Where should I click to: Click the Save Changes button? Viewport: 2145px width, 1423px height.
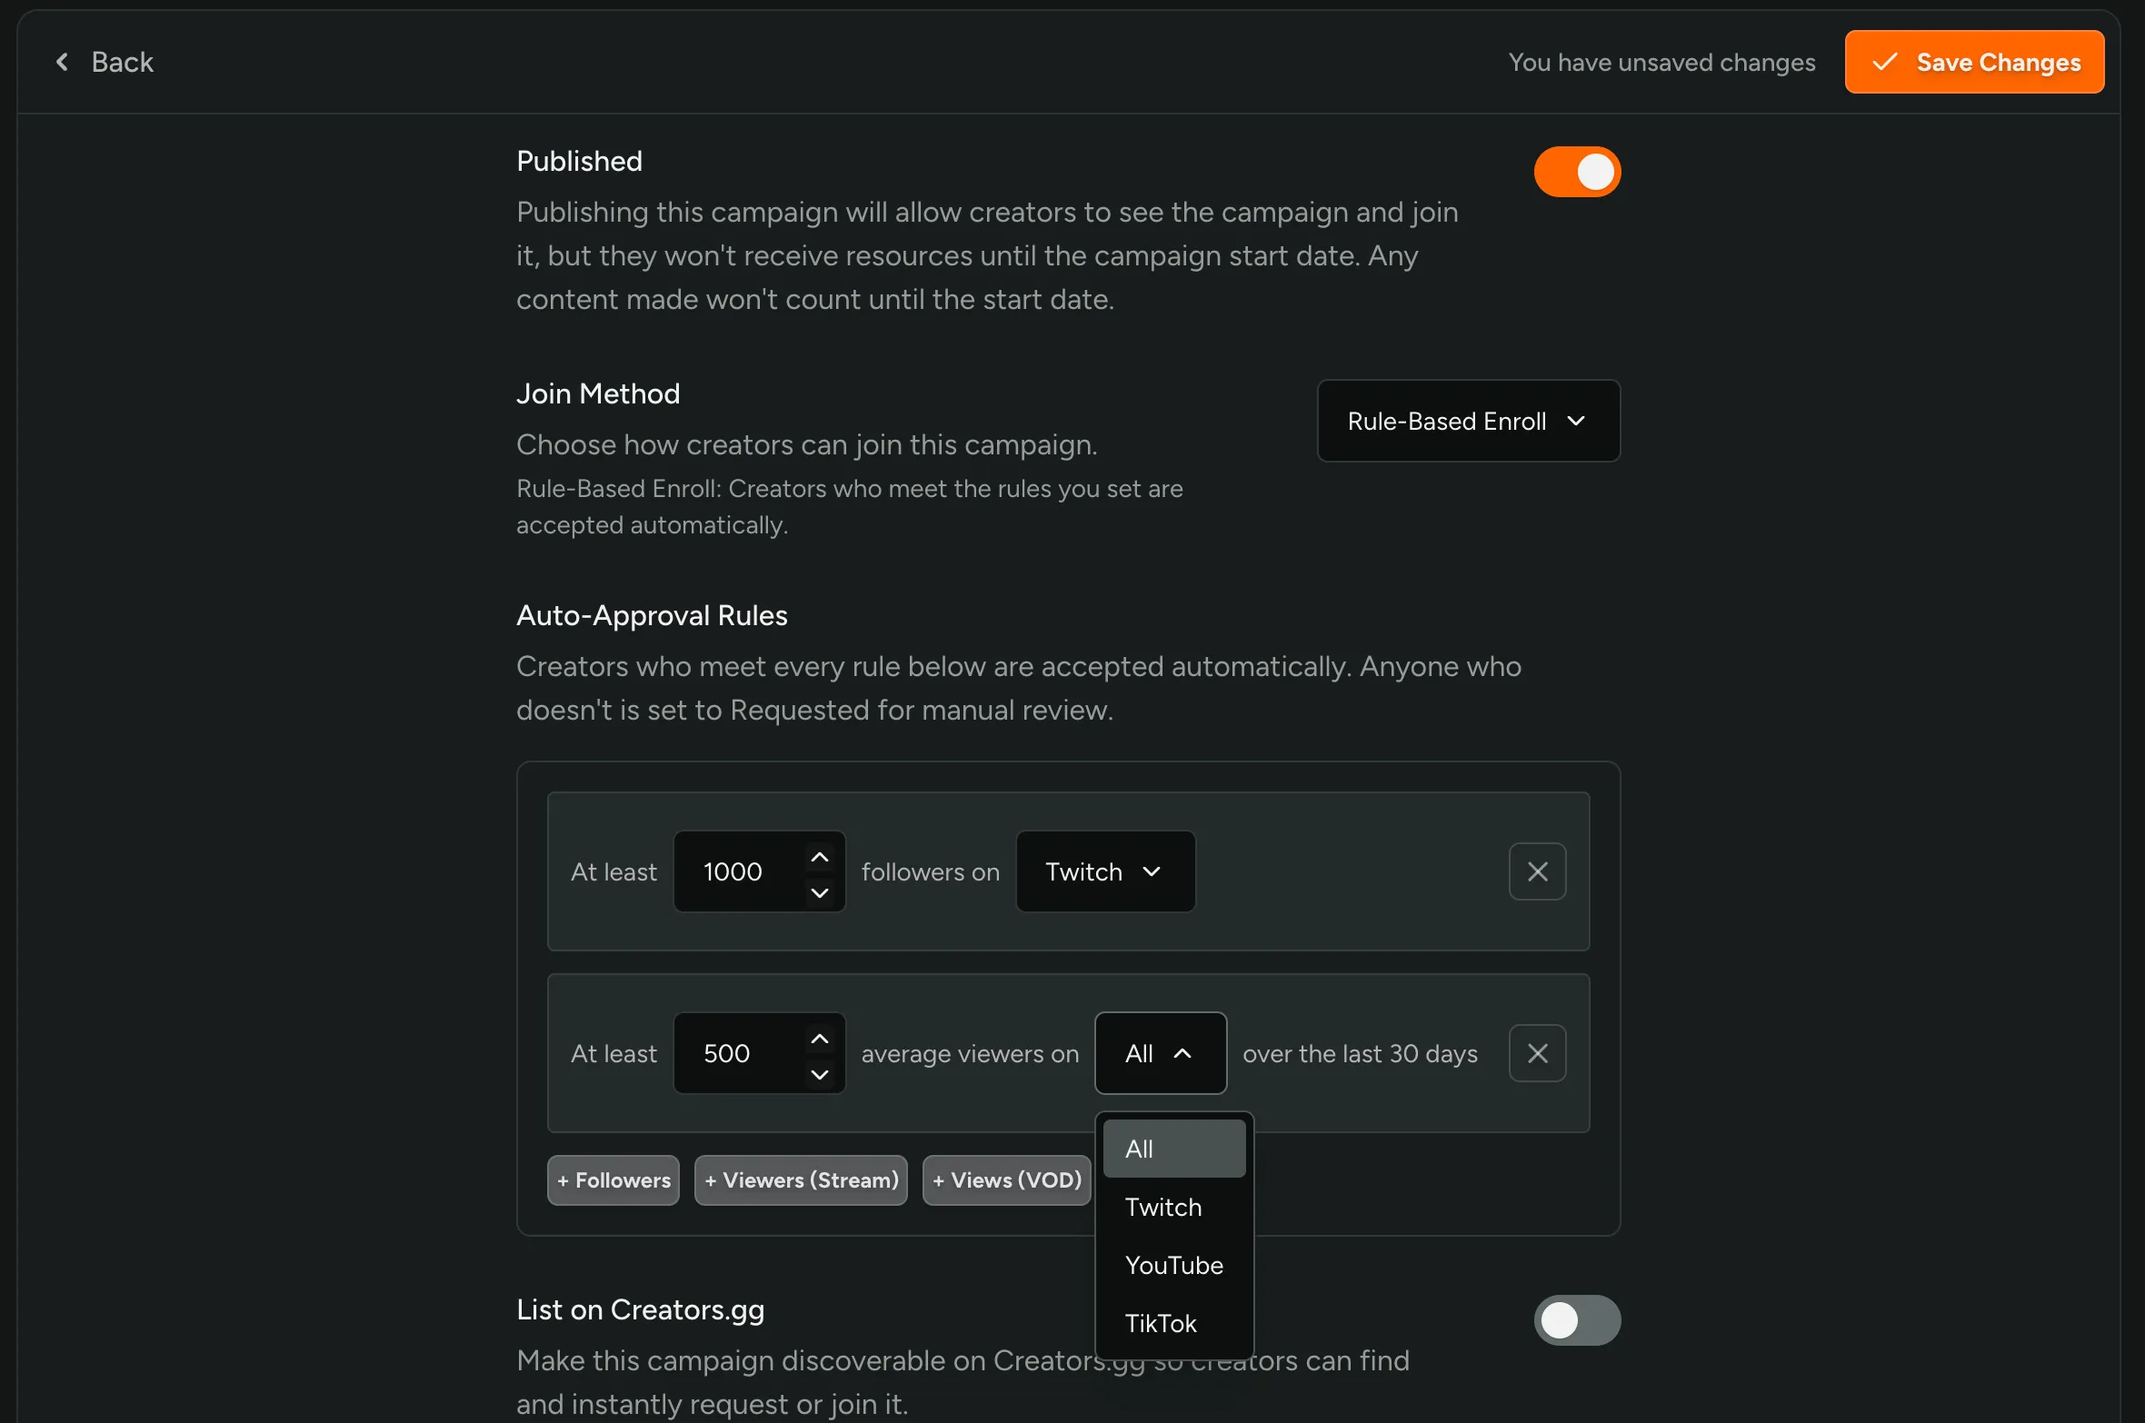pos(1974,62)
